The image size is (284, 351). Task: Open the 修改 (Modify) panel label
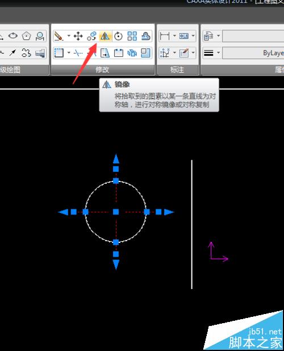tap(102, 70)
